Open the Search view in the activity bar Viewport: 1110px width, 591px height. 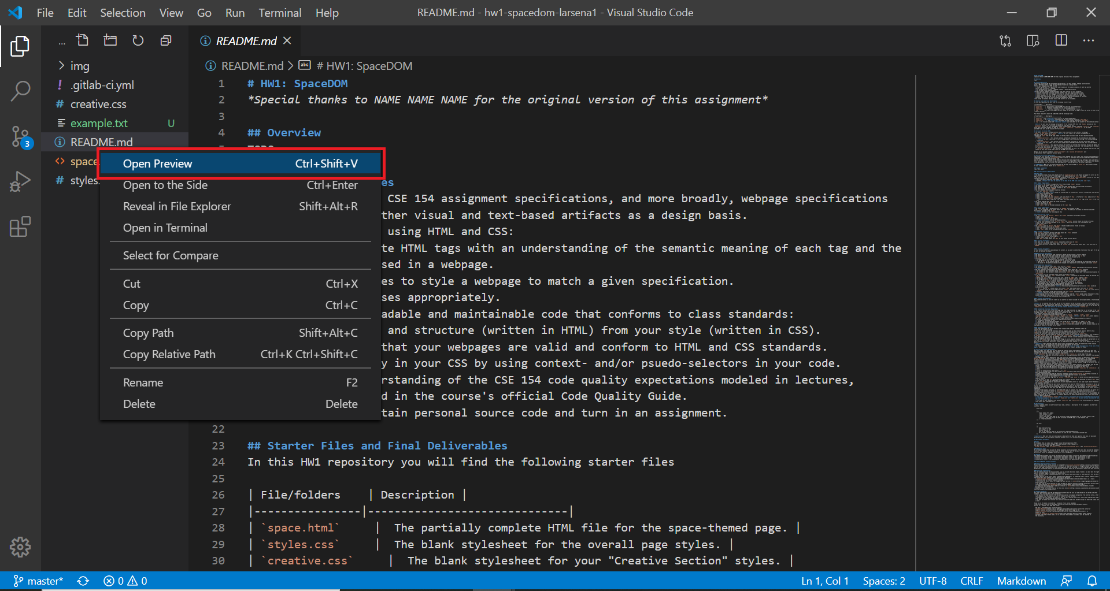tap(21, 91)
